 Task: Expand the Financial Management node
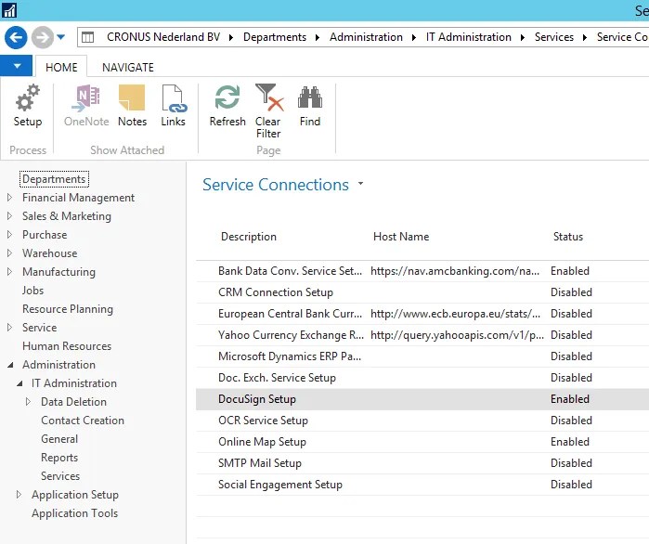tap(10, 198)
